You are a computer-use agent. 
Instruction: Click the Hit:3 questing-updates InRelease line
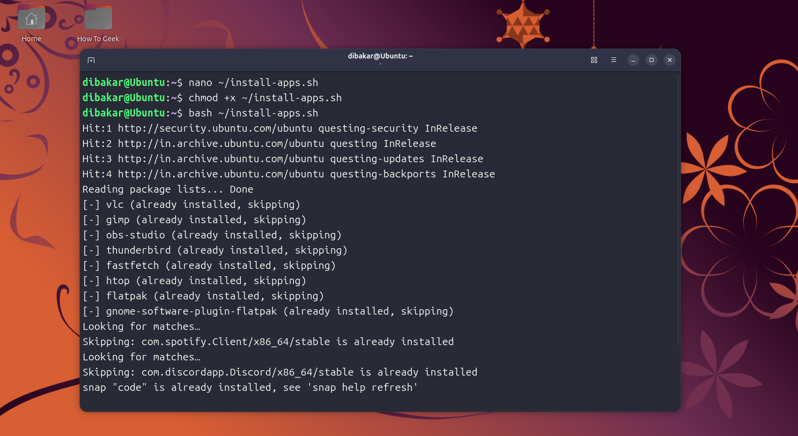(283, 159)
